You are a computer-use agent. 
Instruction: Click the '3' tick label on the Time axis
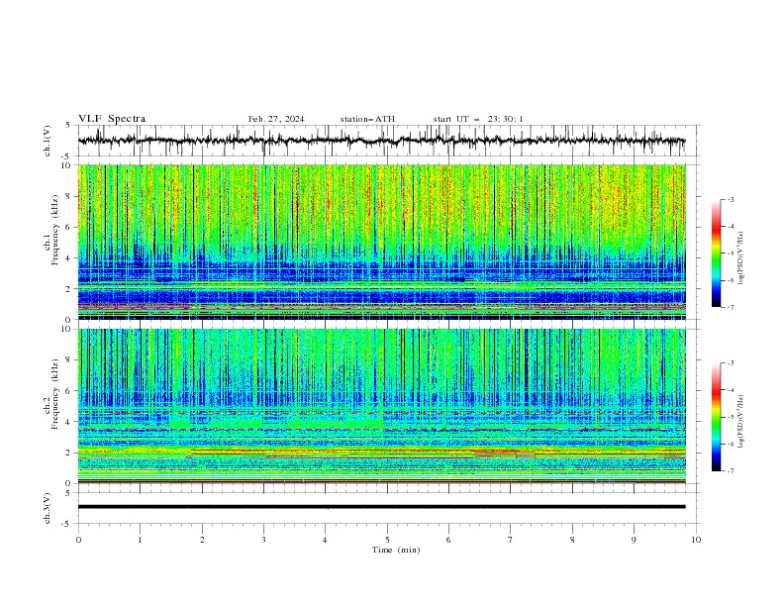pyautogui.click(x=263, y=540)
